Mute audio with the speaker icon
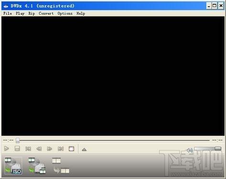Image resolution: width=226 pixels, height=179 pixels. tap(190, 150)
